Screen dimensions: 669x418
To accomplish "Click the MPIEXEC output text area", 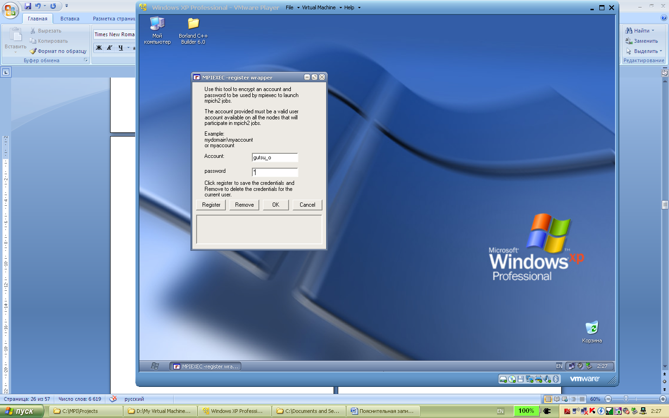I will coord(259,229).
